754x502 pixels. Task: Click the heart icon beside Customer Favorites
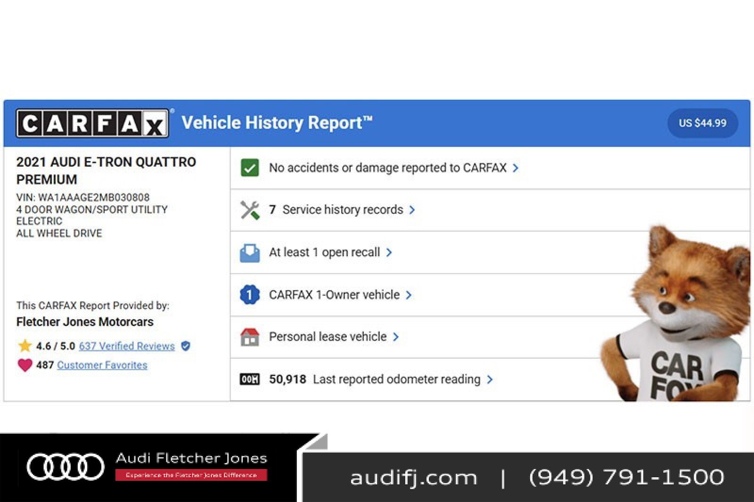[x=24, y=364]
